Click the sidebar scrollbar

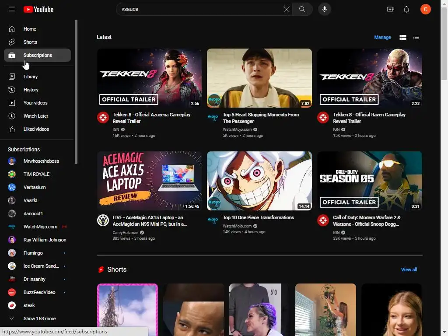[x=76, y=92]
